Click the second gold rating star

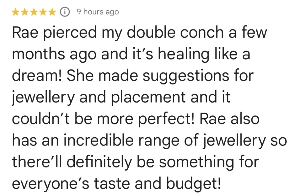pos(25,12)
